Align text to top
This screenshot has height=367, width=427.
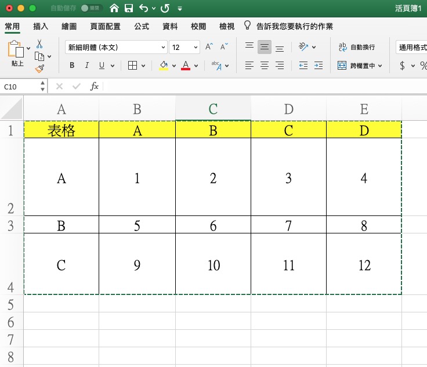pos(249,46)
